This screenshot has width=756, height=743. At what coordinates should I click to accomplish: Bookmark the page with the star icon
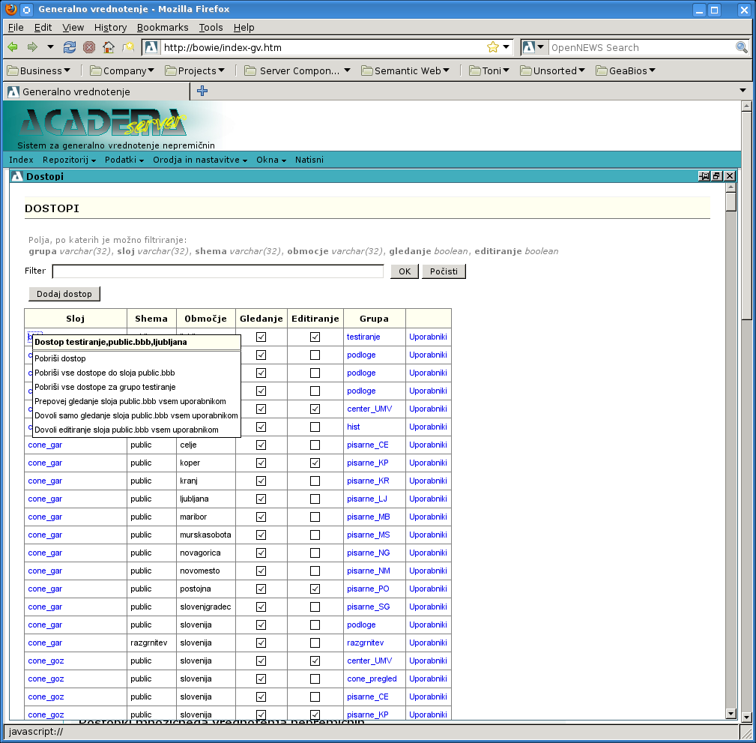pyautogui.click(x=492, y=47)
